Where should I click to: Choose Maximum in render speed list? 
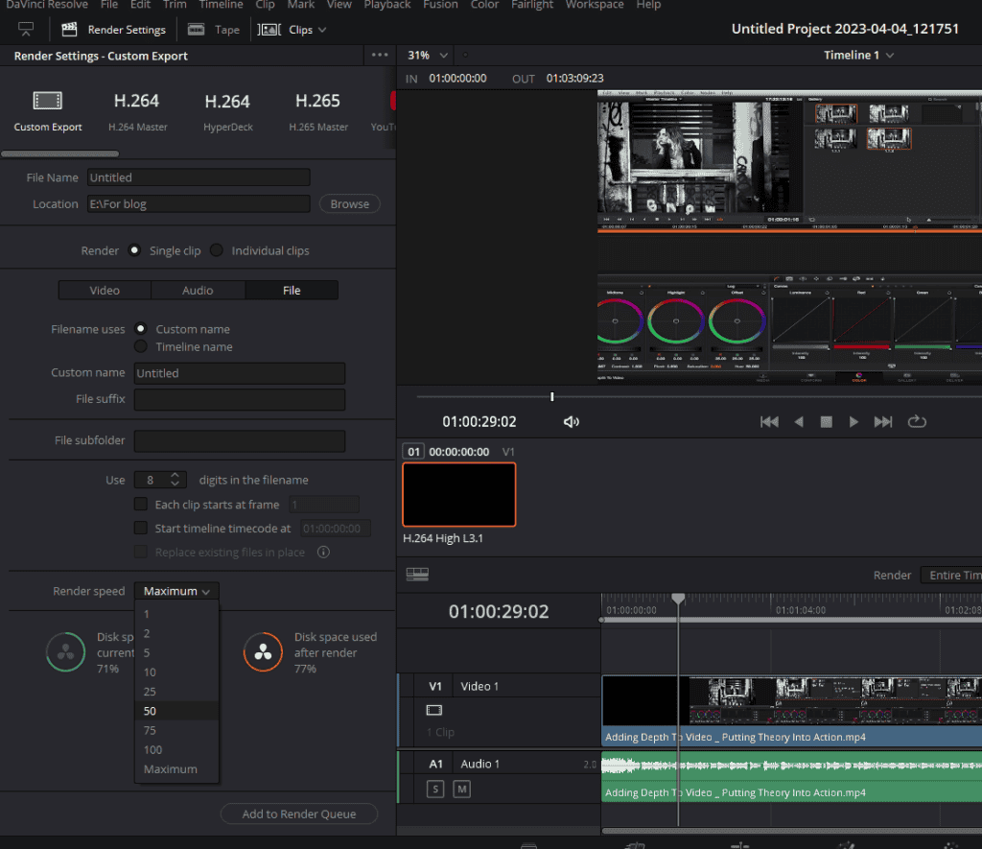[x=176, y=769]
